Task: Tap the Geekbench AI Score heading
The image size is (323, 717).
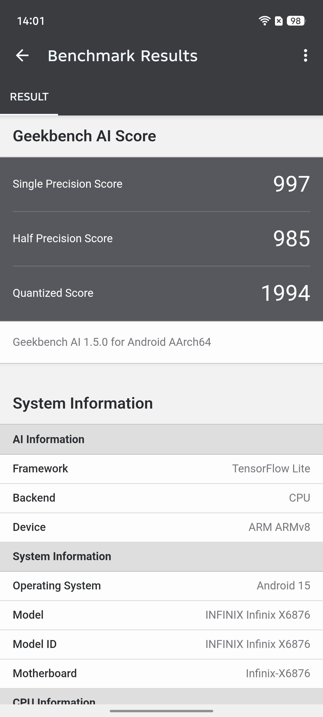Action: [x=84, y=136]
